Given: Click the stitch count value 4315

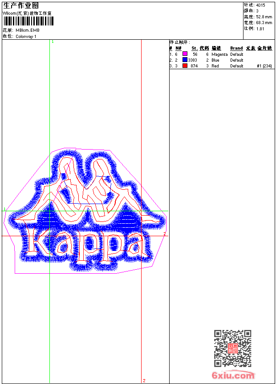Looking at the screenshot, I should click(260, 5).
